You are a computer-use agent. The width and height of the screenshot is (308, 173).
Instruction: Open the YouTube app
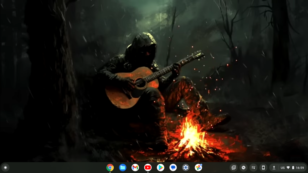pos(148,168)
